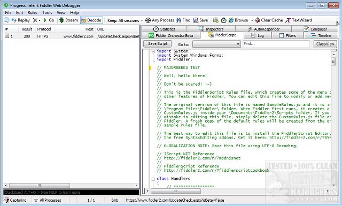Click the timer clock toolbar icon

(223, 20)
